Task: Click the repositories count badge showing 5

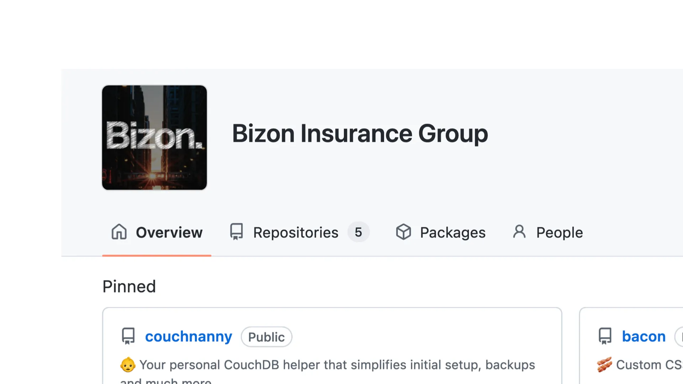Action: tap(358, 232)
